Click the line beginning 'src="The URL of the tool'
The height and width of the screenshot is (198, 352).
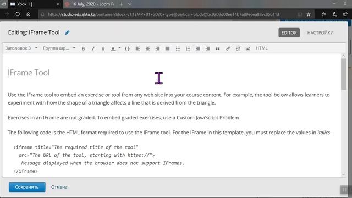(x=87, y=155)
